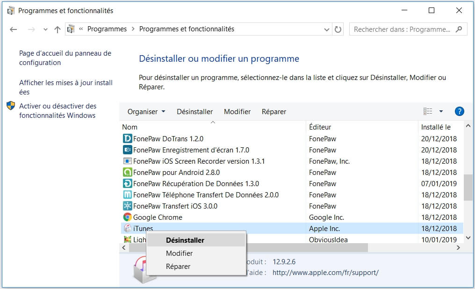
Task: Go back with the left arrow
Action: 14,29
